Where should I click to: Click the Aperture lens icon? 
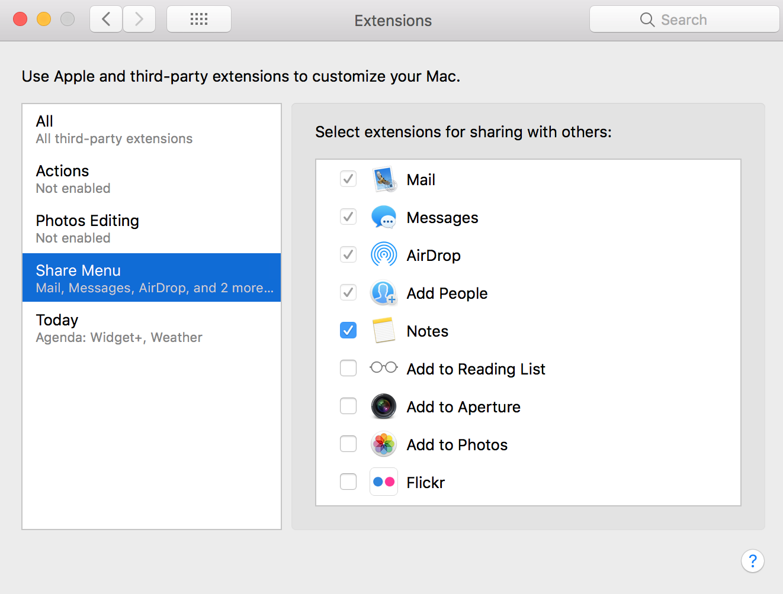click(x=384, y=406)
